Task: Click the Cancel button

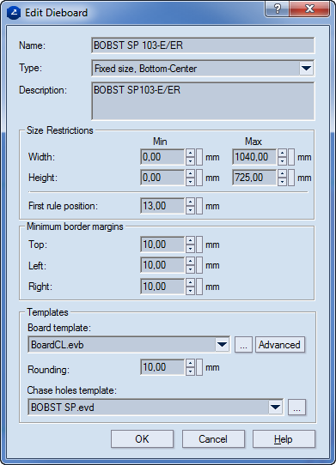Action: pos(213,439)
